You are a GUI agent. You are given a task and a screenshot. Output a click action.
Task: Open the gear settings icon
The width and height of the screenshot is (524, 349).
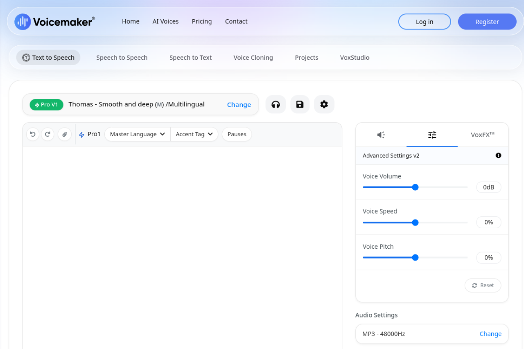coord(324,104)
